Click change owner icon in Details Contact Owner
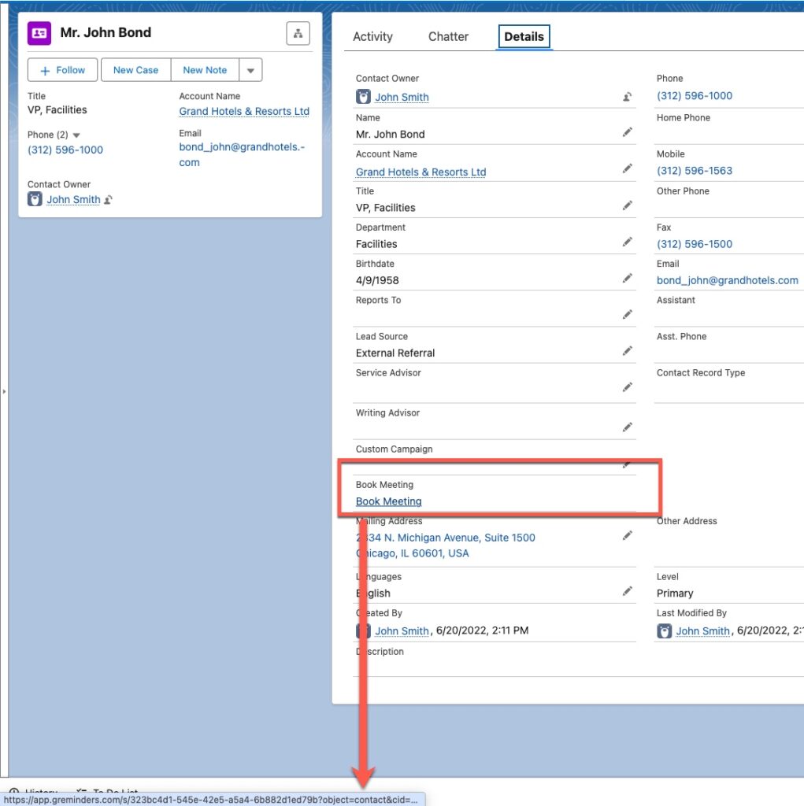Viewport: 804px width, 806px height. (627, 97)
